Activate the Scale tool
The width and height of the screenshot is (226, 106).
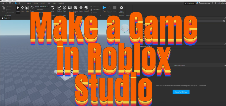(x=27, y=9)
